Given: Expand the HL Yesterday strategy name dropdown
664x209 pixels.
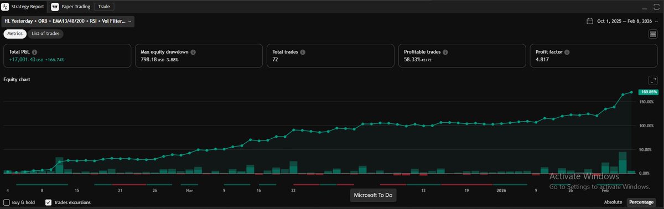Looking at the screenshot, I should [x=68, y=21].
